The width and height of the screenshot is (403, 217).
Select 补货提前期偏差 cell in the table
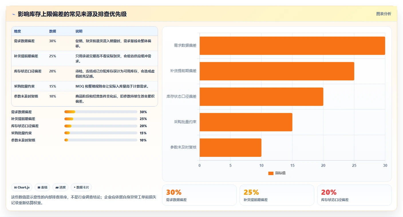[x=26, y=56]
